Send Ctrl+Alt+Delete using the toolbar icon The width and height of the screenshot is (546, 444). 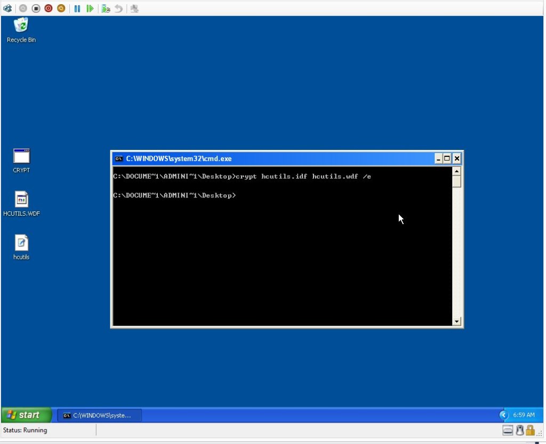(7, 9)
